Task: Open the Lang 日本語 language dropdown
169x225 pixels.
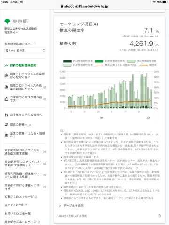Action: (25, 50)
